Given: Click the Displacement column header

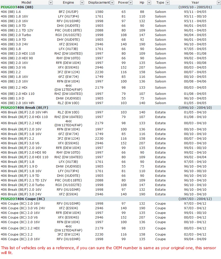Looking at the screenshot, I should click(99, 3).
